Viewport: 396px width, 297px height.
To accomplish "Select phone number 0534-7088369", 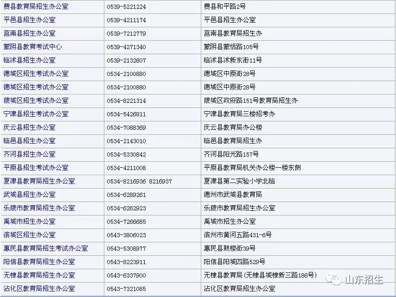I will (x=126, y=128).
